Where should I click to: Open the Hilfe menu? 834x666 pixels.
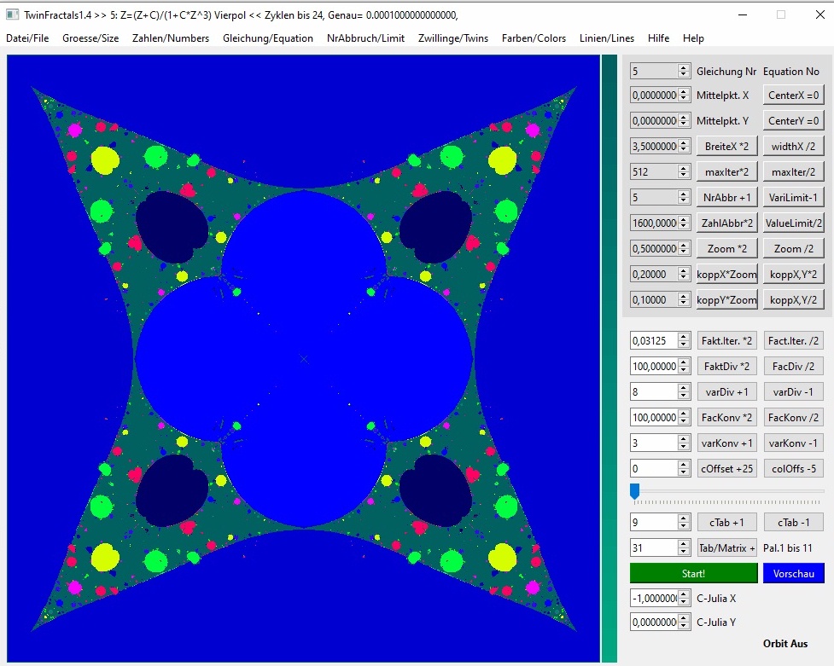(x=658, y=38)
